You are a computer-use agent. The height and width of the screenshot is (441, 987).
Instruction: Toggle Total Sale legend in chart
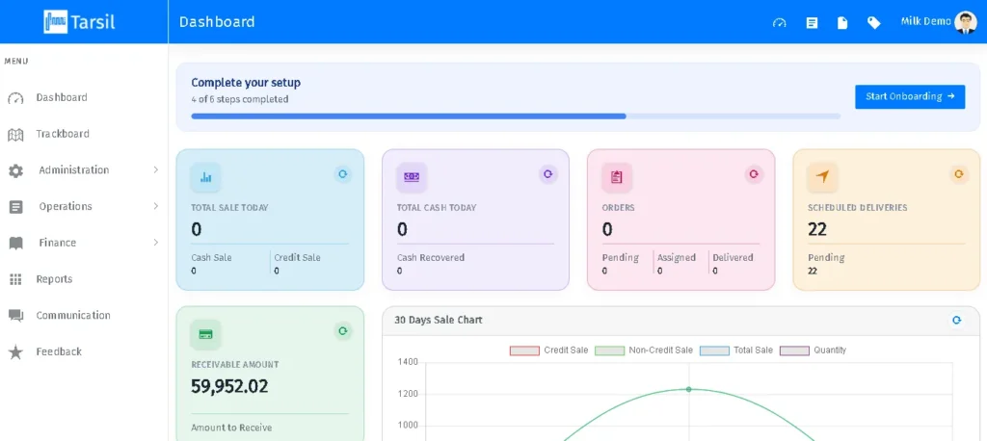pos(735,350)
